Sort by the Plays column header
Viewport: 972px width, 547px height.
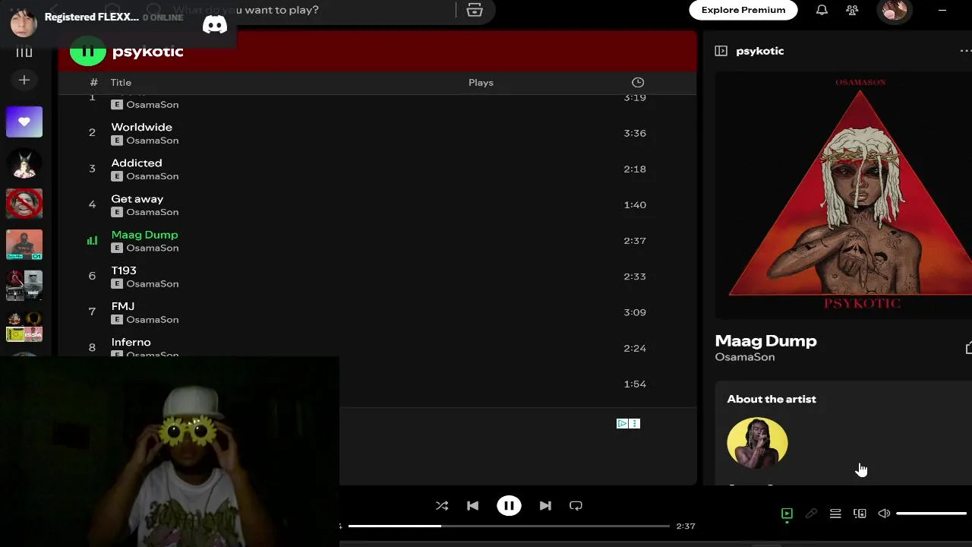[x=481, y=83]
